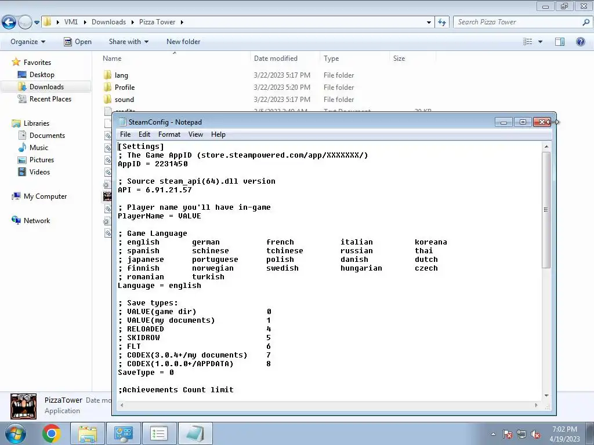Select Recent Places in navigation pane
Image resolution: width=594 pixels, height=445 pixels.
[x=50, y=99]
